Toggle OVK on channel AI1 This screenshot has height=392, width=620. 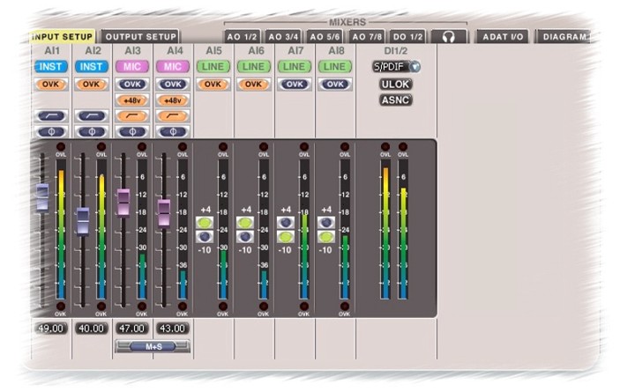click(51, 84)
